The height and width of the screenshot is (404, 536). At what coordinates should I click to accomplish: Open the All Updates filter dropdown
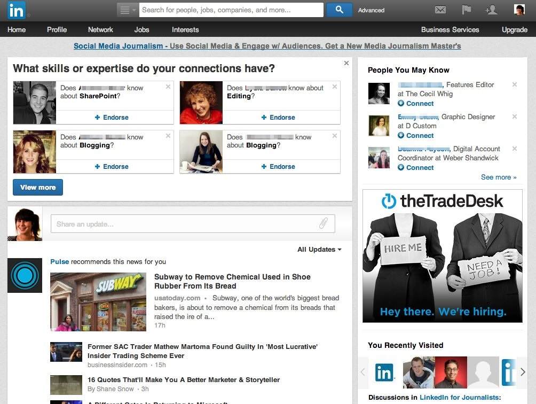tap(319, 250)
